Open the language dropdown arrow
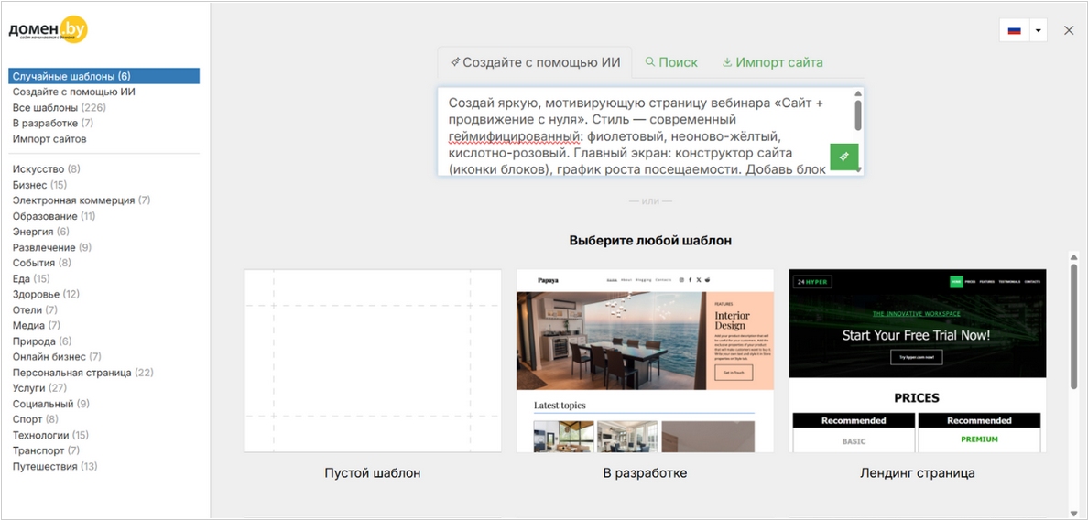Viewport: 1088px width, 520px height. coord(1038,30)
